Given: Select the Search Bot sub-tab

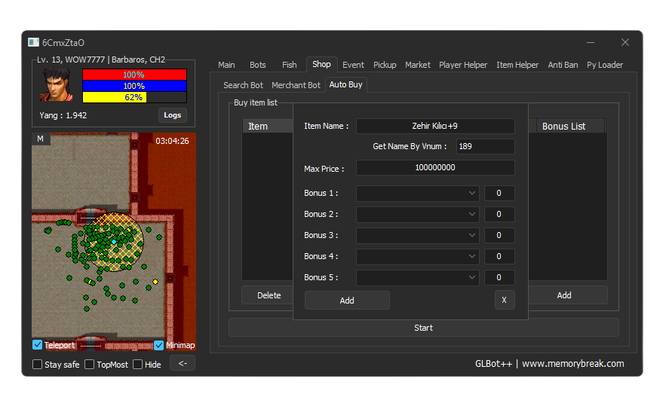Looking at the screenshot, I should click(x=243, y=85).
